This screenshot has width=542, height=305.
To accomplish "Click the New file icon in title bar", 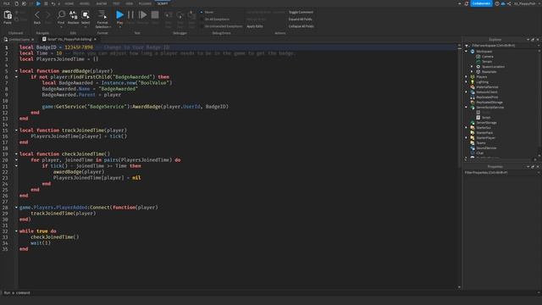I will tap(16, 3).
